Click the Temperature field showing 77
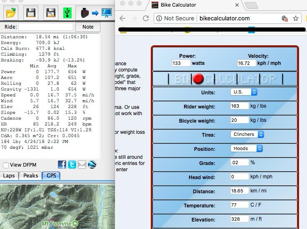The image size is (307, 229). click(240, 205)
